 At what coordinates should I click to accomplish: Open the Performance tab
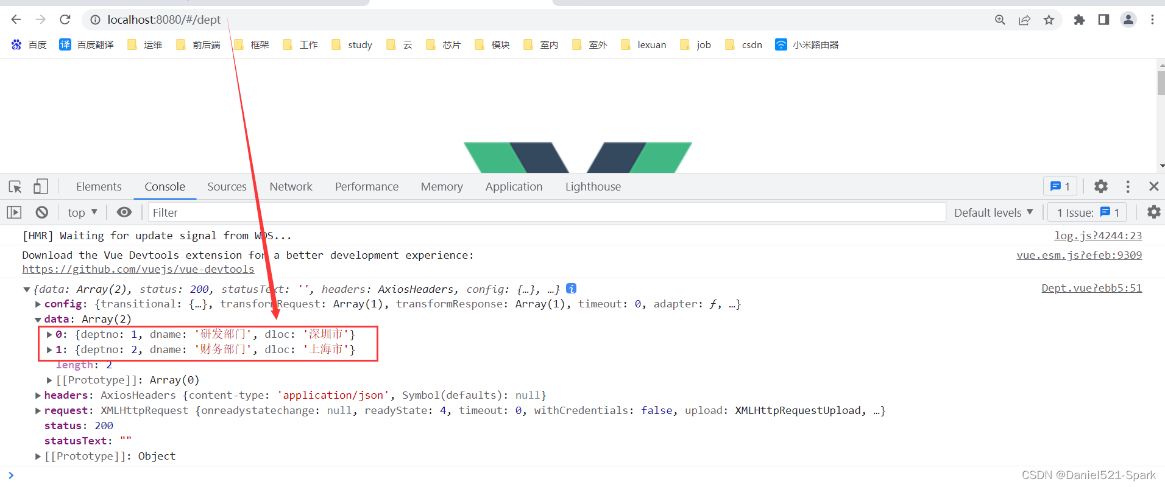[366, 186]
